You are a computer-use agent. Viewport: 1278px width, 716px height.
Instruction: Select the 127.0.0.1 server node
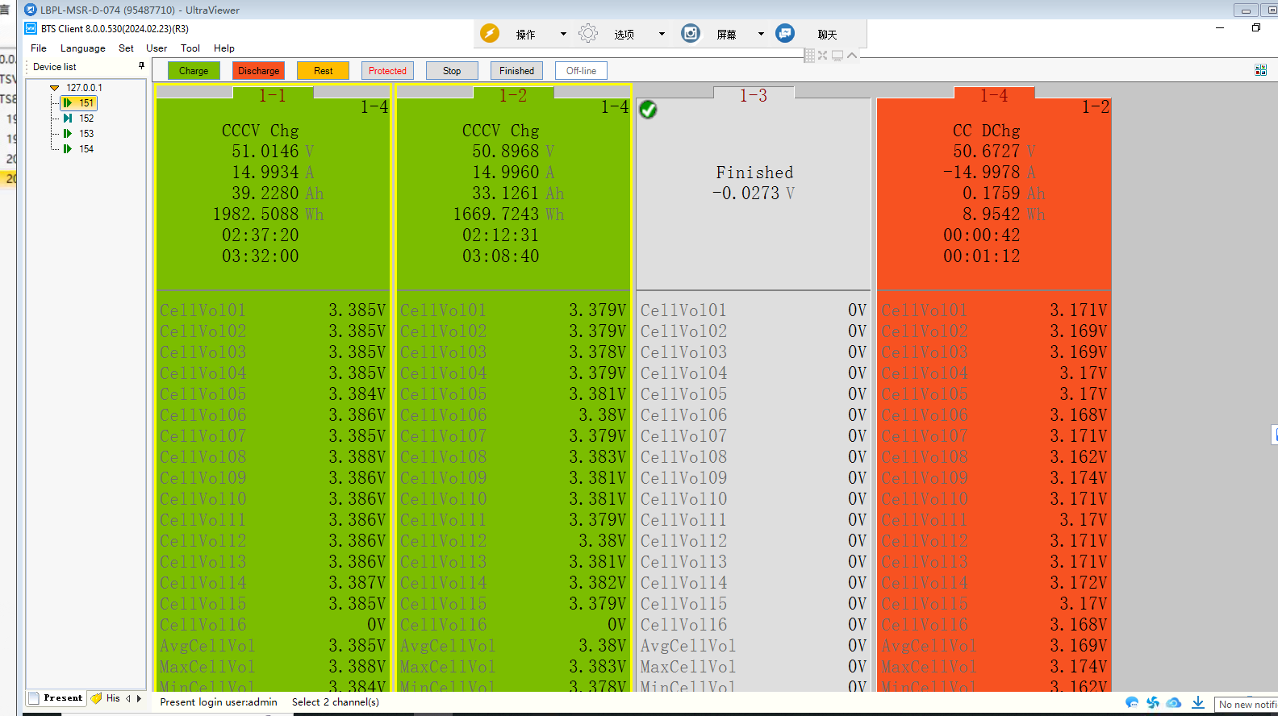click(84, 88)
